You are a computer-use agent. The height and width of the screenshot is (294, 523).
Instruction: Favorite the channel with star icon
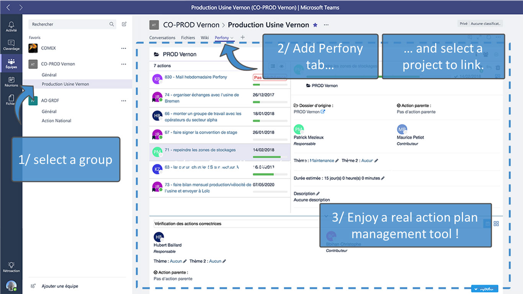[315, 25]
